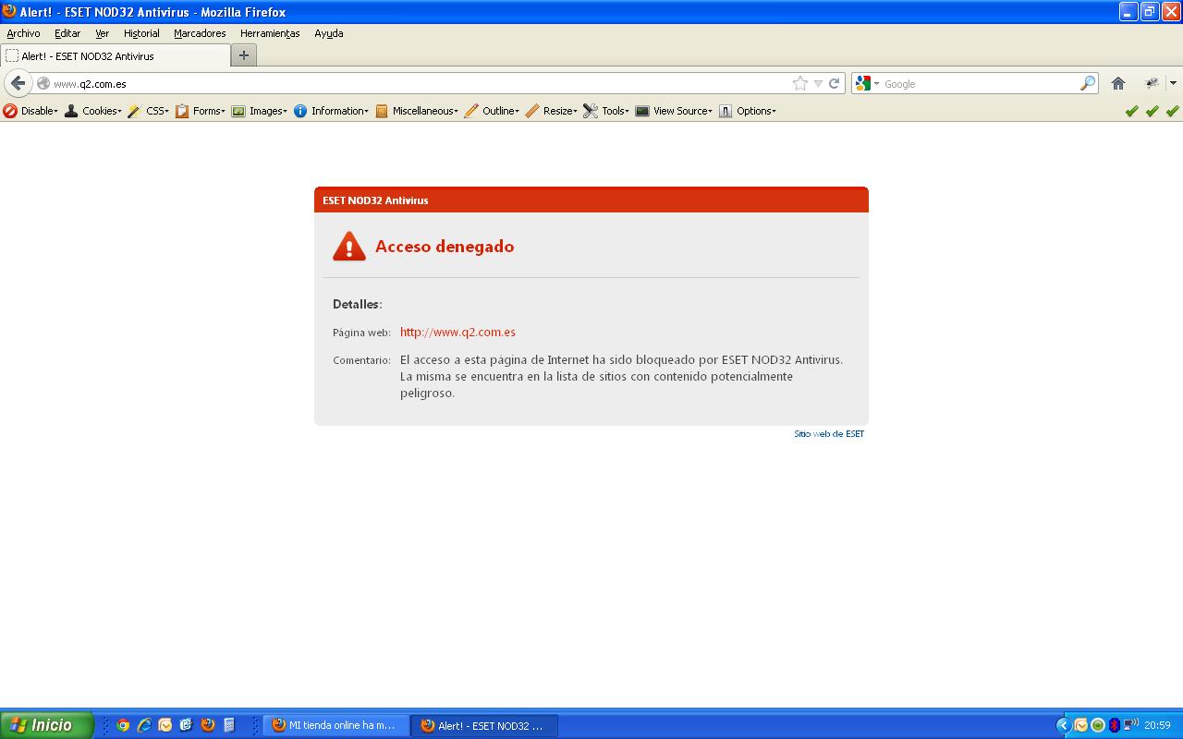1183x739 pixels.
Task: Launch Firefox from the Quick Launch bar
Action: (x=208, y=725)
